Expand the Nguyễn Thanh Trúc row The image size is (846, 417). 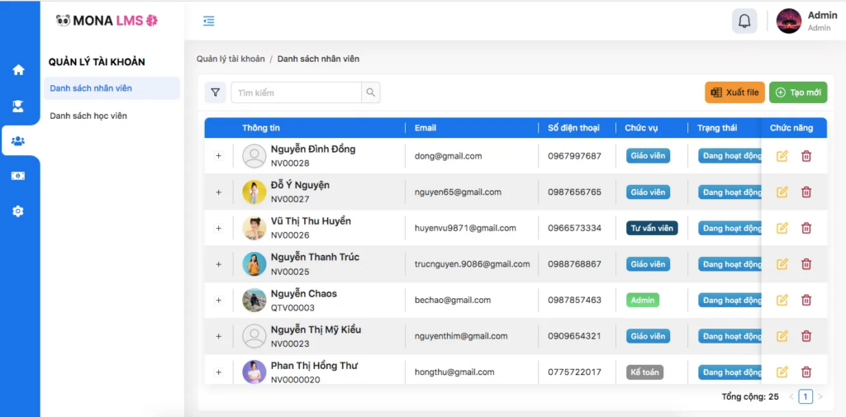pos(218,264)
